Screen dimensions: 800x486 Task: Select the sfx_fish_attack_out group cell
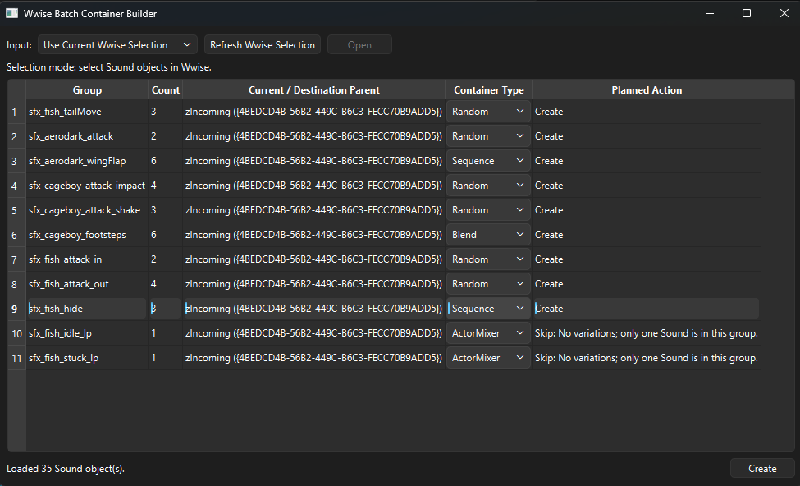pyautogui.click(x=87, y=284)
